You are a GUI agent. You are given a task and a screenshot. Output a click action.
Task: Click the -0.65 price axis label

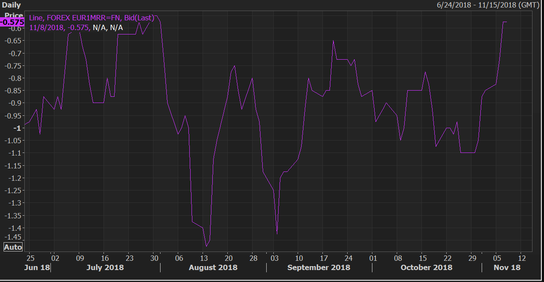pos(13,41)
